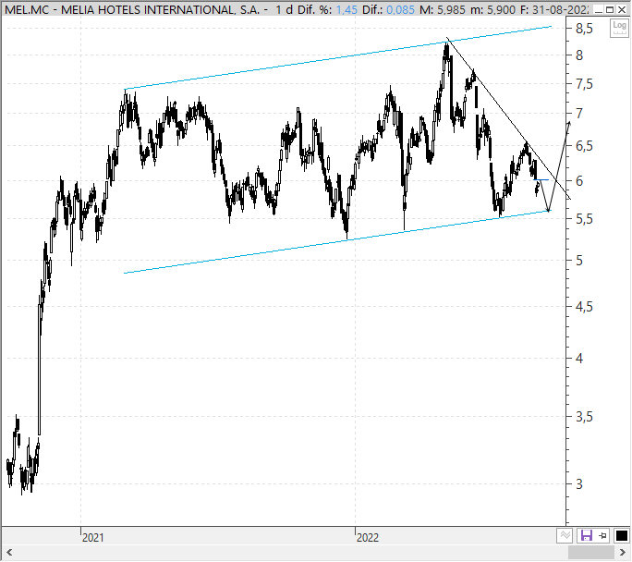Click the 4,5 price axis label
Screen dimensions: 632x562
[x=584, y=307]
